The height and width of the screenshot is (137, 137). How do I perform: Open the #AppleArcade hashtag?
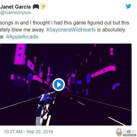22,37
